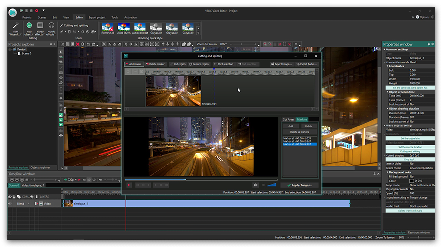Zoom out timeline with minus circle icon
The image size is (442, 251).
coord(17,180)
